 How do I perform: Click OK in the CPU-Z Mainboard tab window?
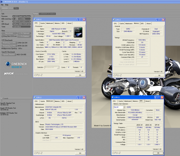click(80, 153)
